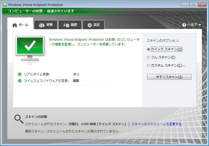Click the gear icon on 設定 tab
The height and width of the screenshot is (146, 209).
tap(90, 25)
